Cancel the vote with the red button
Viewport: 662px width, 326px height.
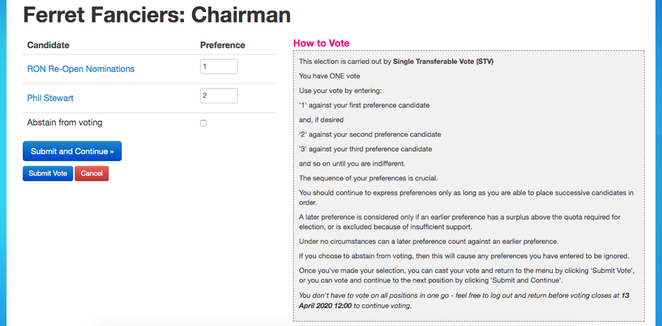pyautogui.click(x=92, y=173)
